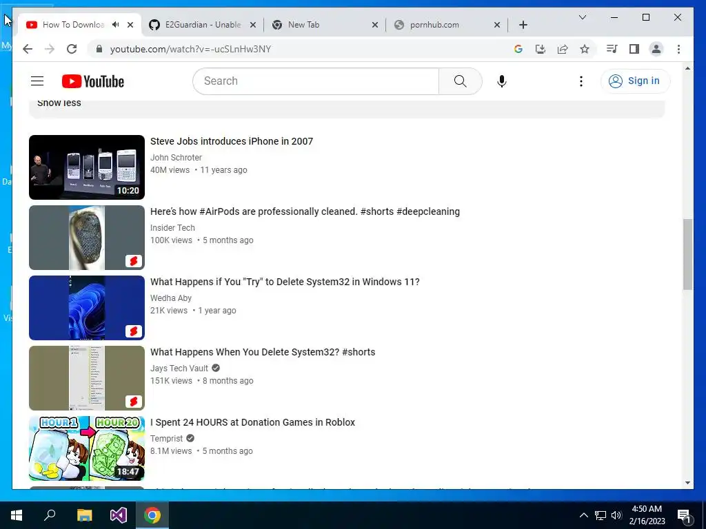Screen dimensions: 706x529
Task: Close the E2Guardian tab
Action: [x=253, y=25]
